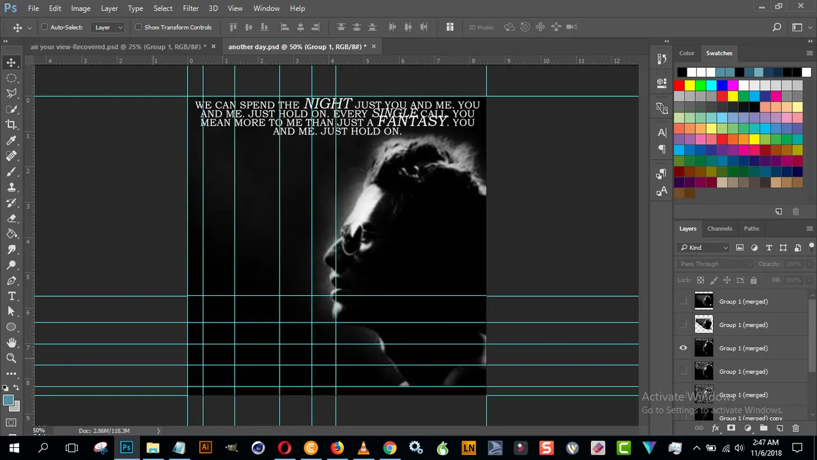Select the Hand tool

(x=11, y=342)
